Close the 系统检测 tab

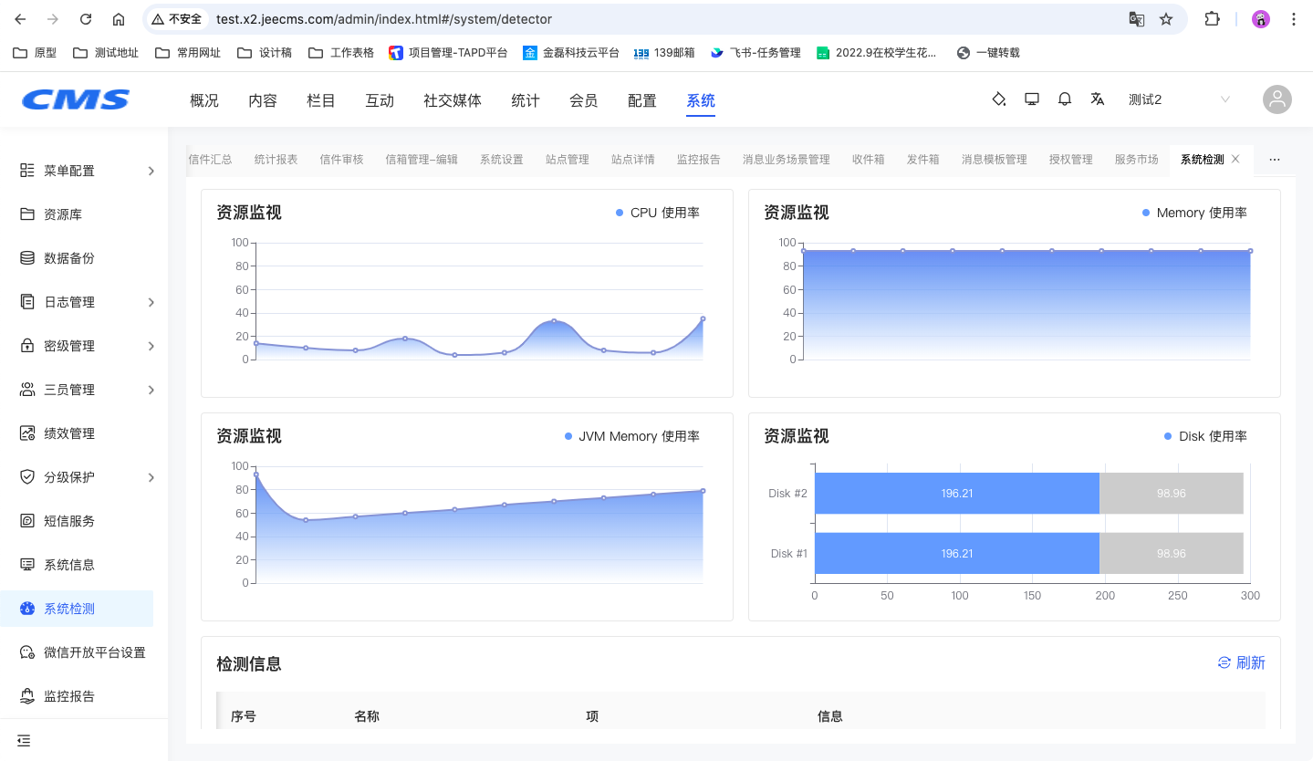pyautogui.click(x=1235, y=159)
